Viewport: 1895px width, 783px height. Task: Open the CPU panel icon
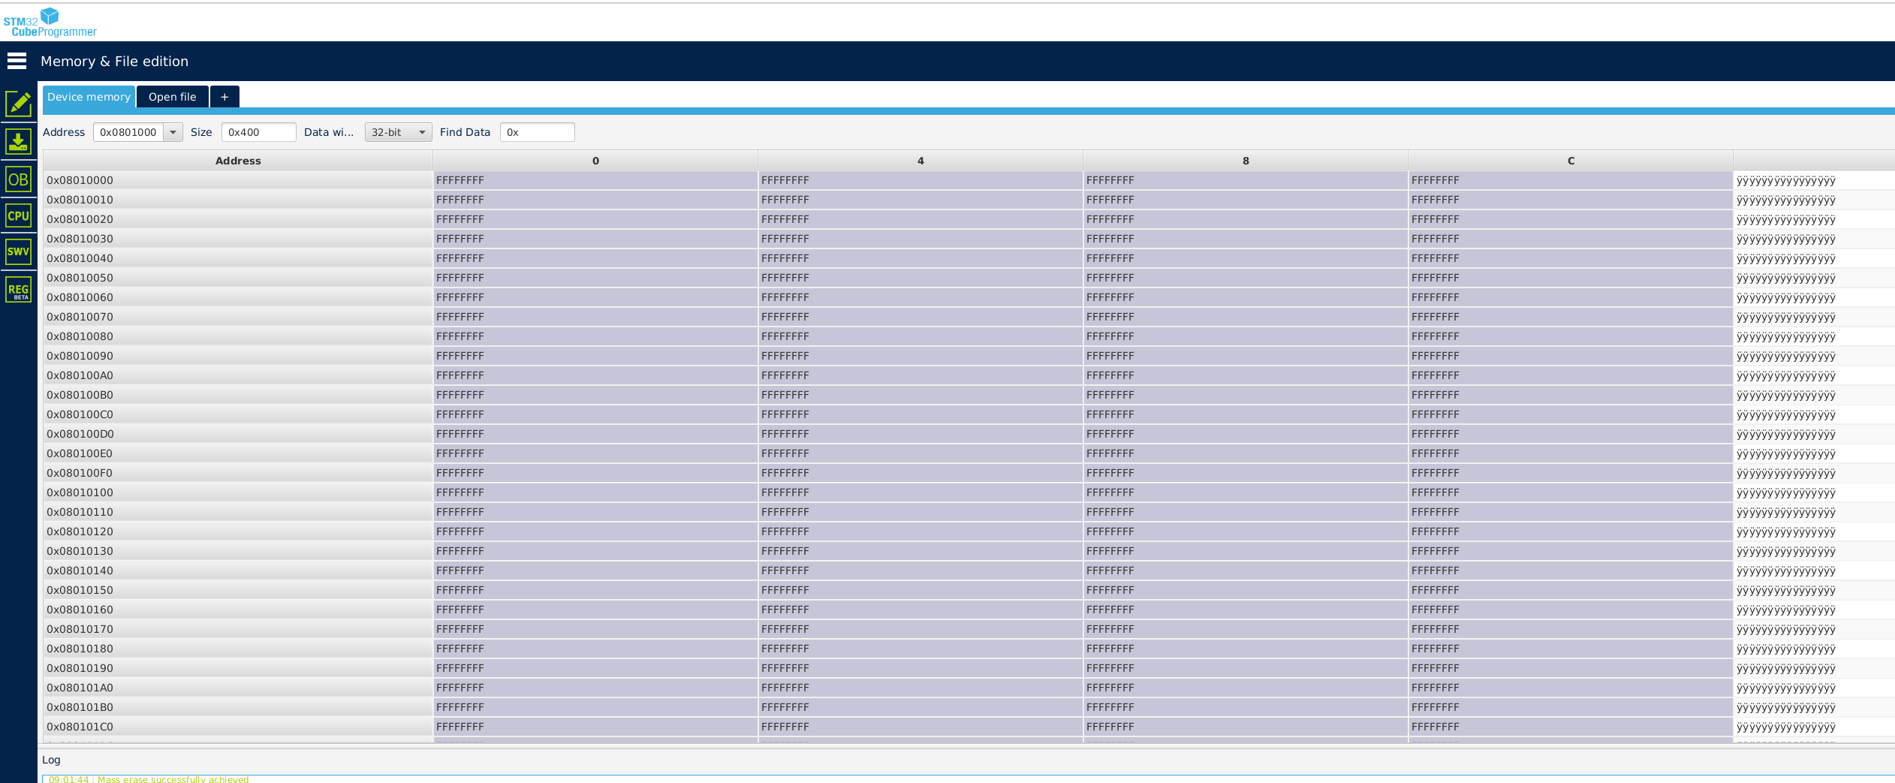tap(18, 215)
